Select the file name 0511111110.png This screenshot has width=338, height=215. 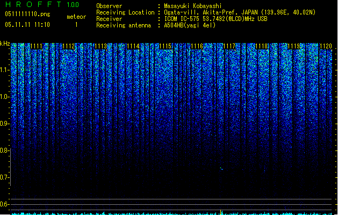27,14
